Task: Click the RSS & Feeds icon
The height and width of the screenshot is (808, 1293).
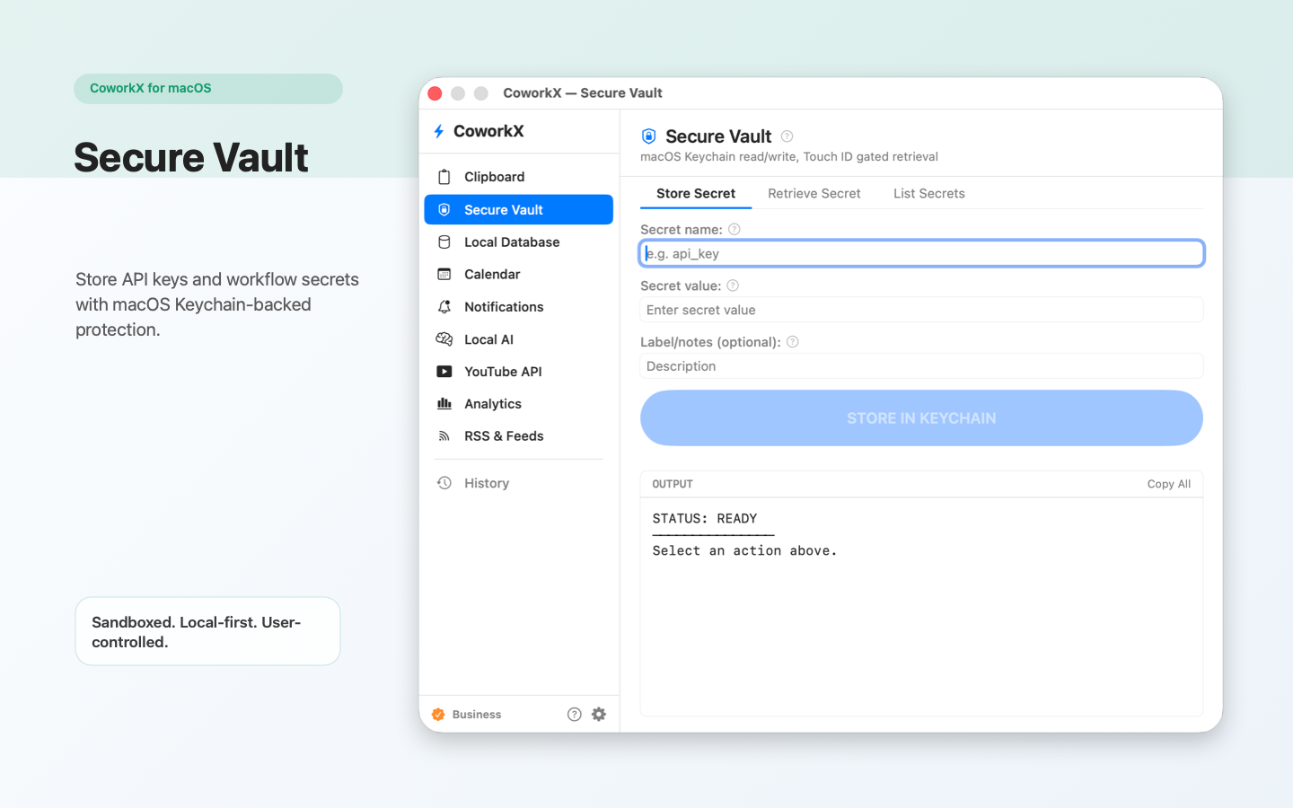Action: 444,435
